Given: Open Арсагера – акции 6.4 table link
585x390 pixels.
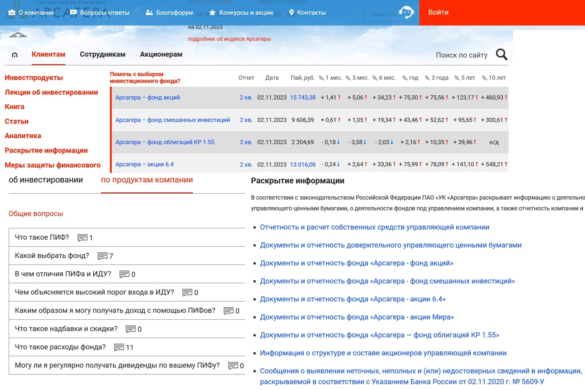Looking at the screenshot, I should (144, 164).
